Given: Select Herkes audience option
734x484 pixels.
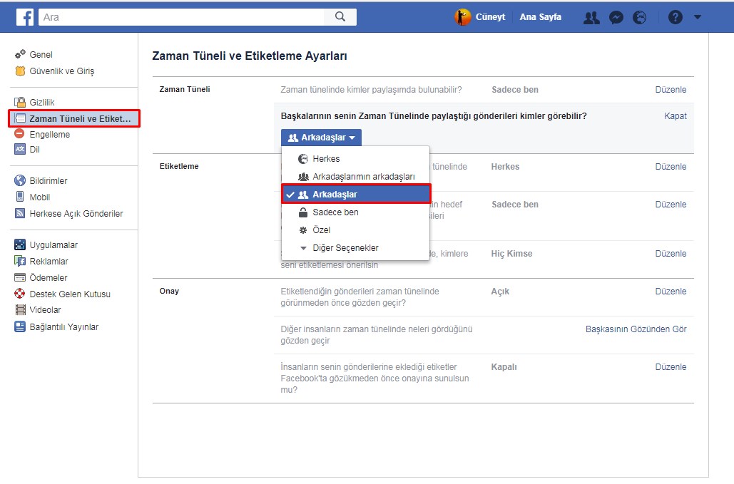Looking at the screenshot, I should 326,159.
